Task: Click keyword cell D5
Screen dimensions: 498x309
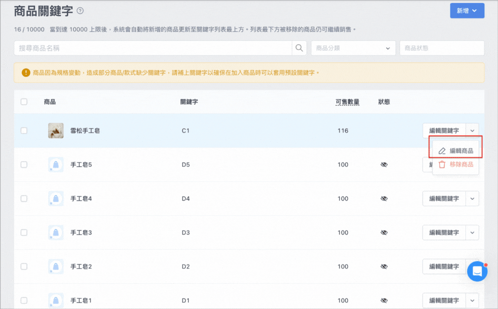Action: [x=185, y=164]
